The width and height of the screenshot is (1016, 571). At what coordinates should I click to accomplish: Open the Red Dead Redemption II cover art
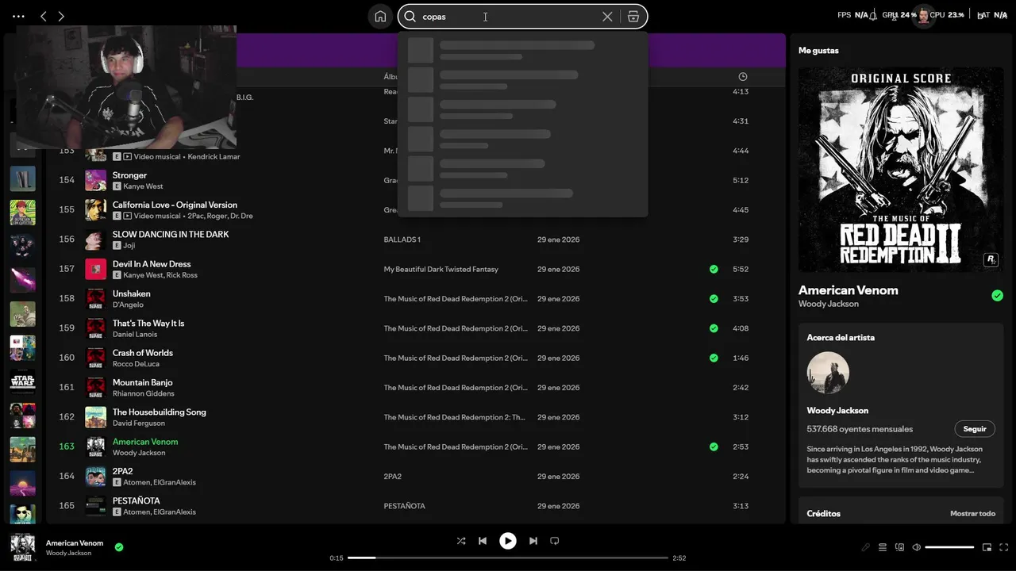(x=900, y=170)
